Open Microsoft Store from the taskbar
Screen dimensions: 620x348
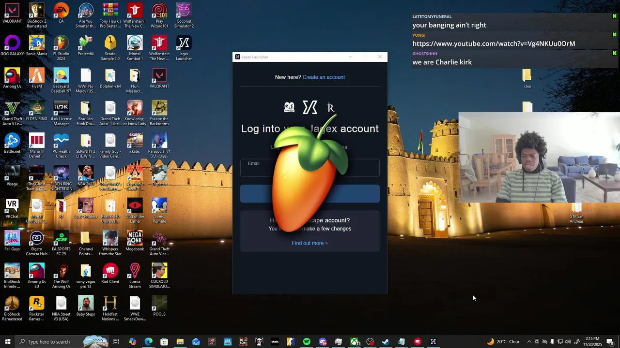click(x=164, y=342)
